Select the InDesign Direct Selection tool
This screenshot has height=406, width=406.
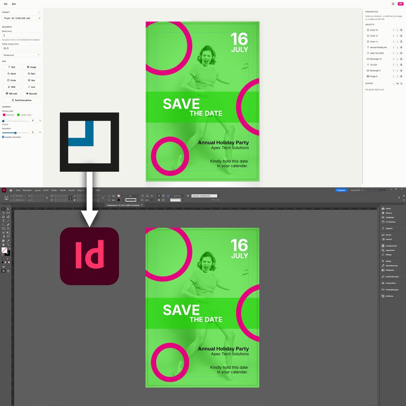(8, 209)
